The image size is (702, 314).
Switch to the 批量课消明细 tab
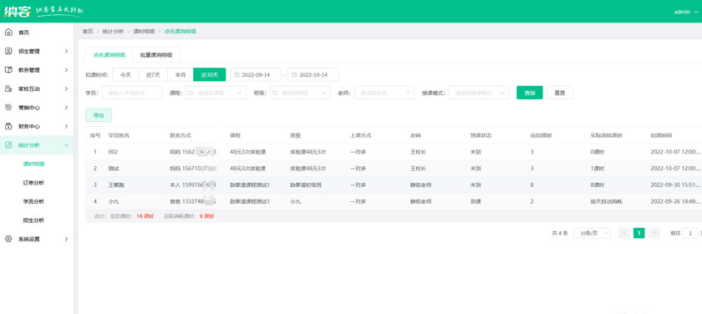tap(155, 55)
